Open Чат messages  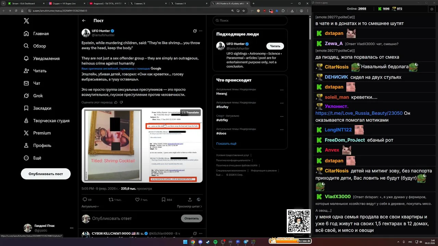[x=32, y=83]
